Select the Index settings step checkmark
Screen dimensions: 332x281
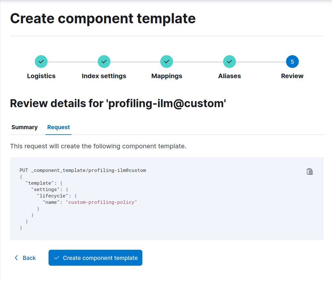coord(104,61)
